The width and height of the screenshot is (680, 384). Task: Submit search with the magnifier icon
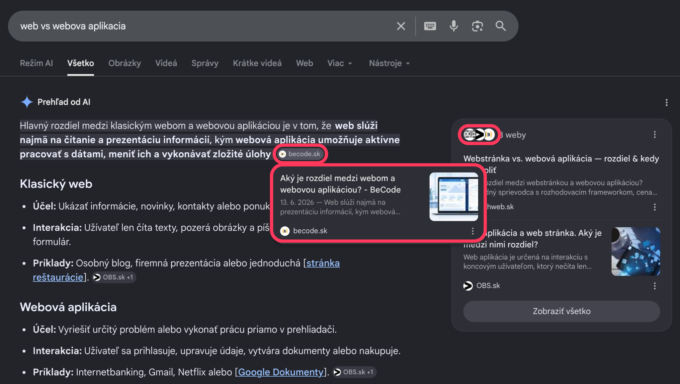coord(501,26)
